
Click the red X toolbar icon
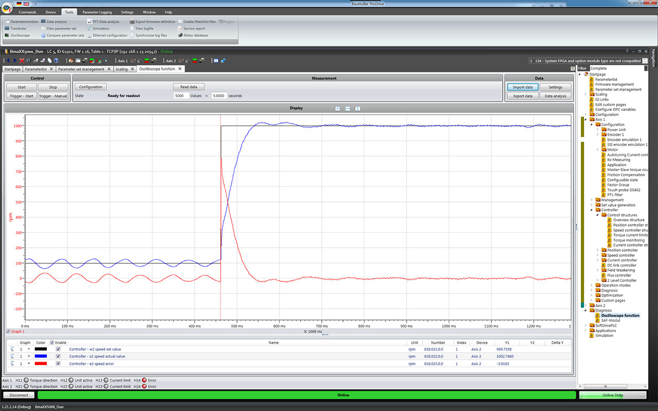[22, 61]
